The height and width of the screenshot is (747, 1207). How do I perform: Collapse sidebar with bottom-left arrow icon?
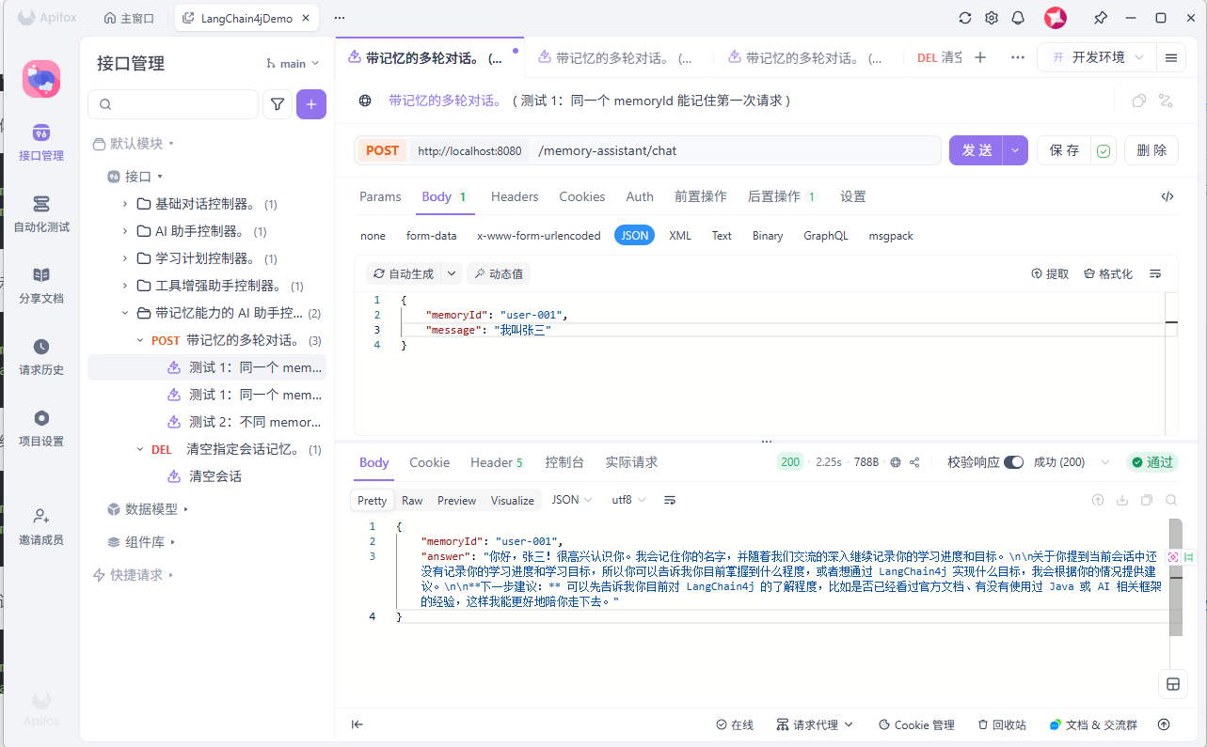[x=357, y=724]
